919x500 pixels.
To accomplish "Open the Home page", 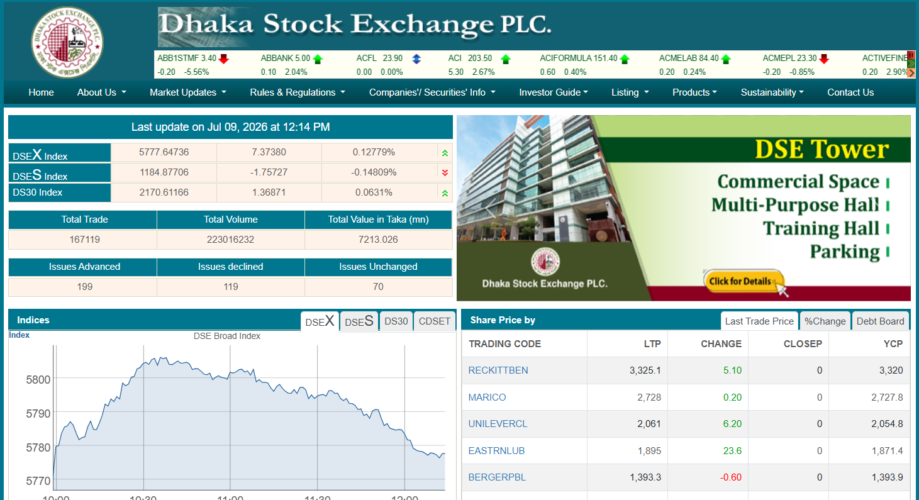I will click(42, 92).
